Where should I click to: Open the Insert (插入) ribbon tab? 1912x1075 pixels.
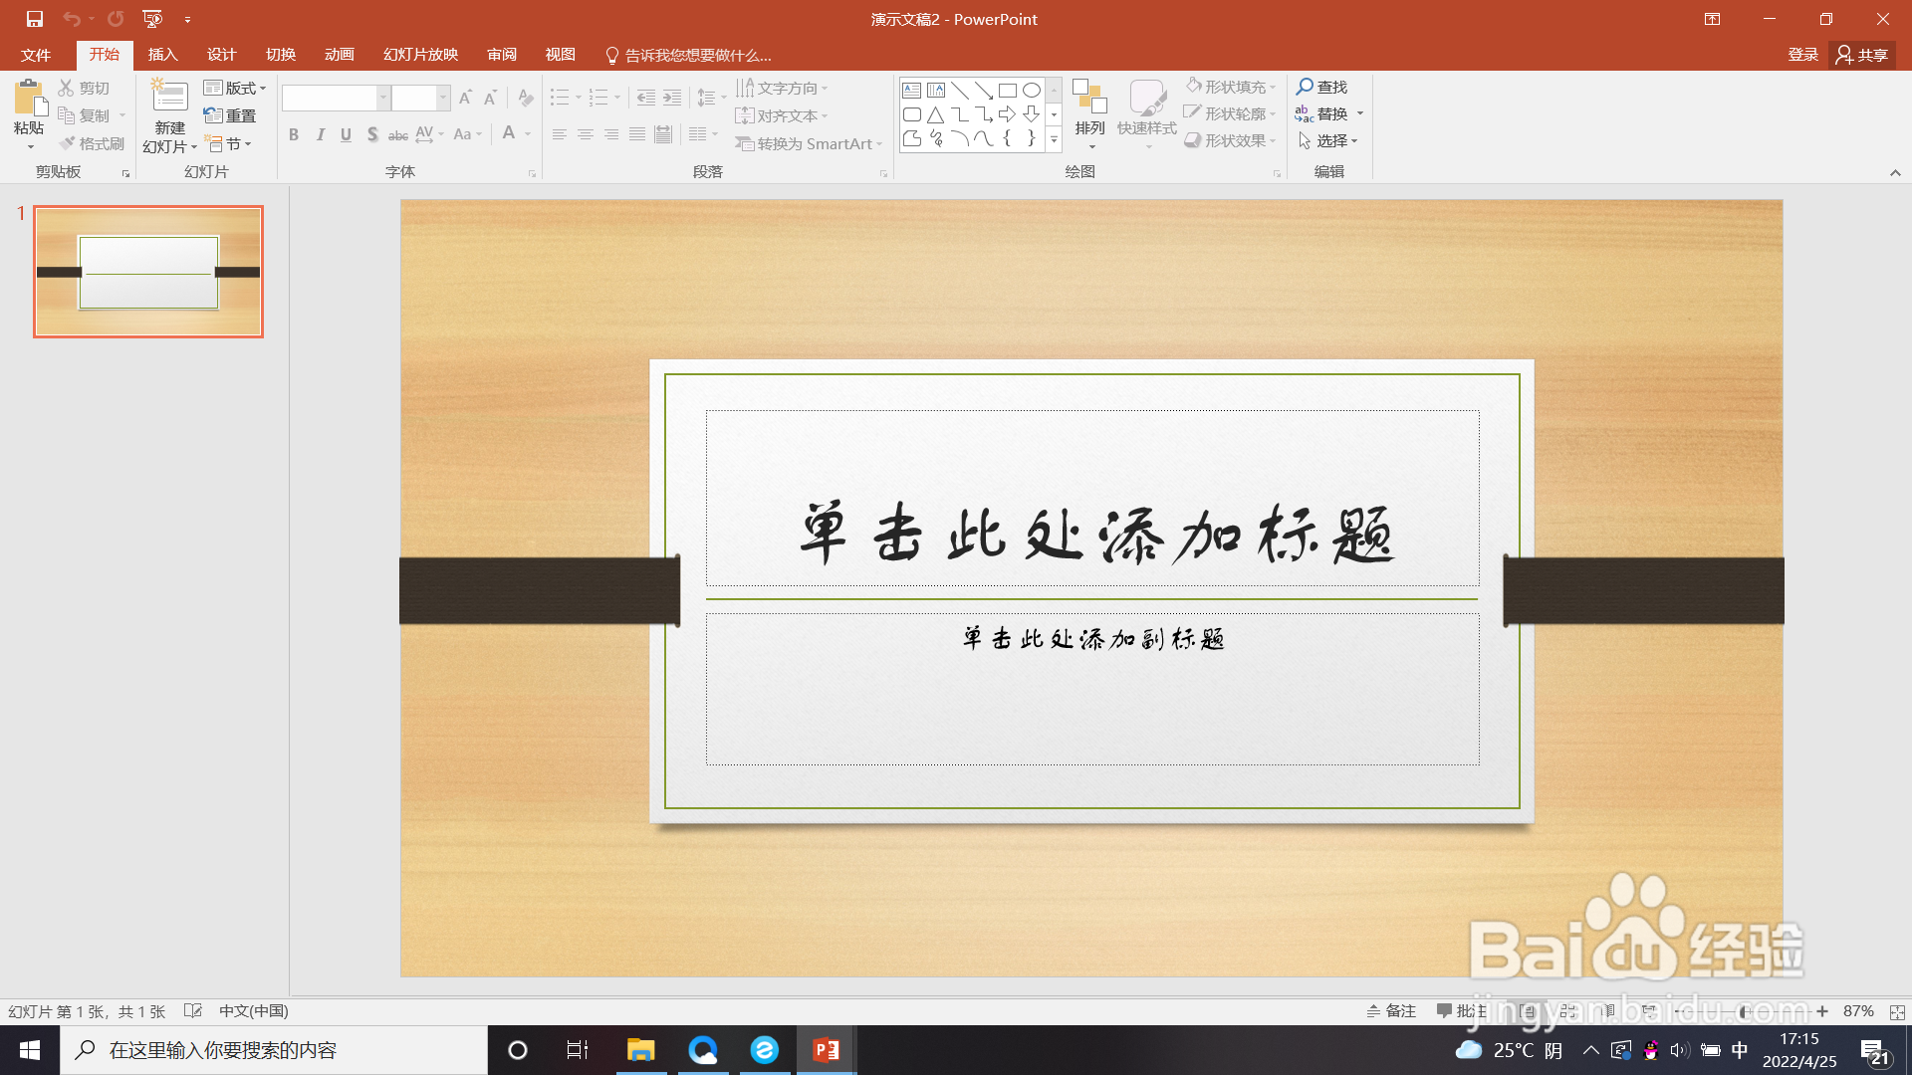[x=162, y=55]
